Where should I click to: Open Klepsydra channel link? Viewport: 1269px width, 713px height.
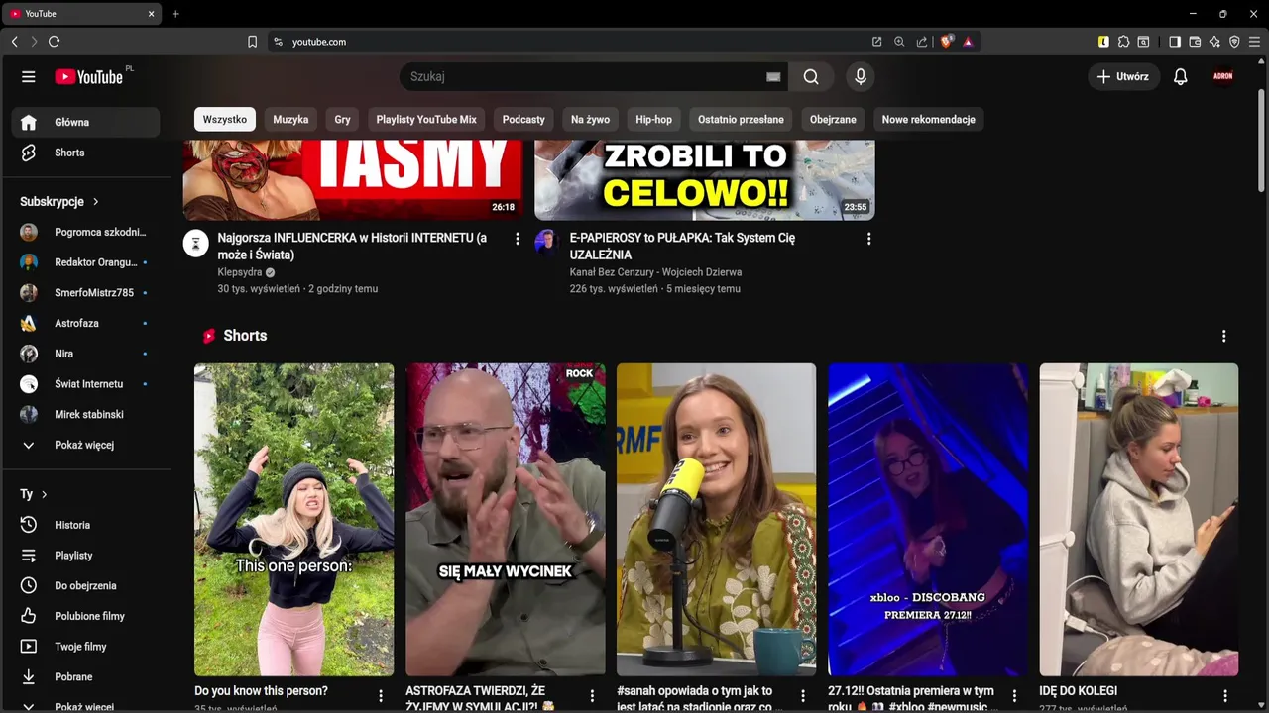coord(240,272)
